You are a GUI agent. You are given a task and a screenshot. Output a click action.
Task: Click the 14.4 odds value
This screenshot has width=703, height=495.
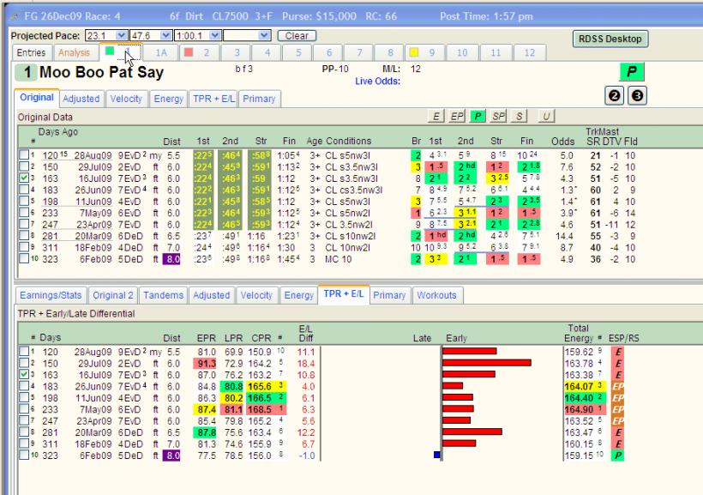point(563,236)
